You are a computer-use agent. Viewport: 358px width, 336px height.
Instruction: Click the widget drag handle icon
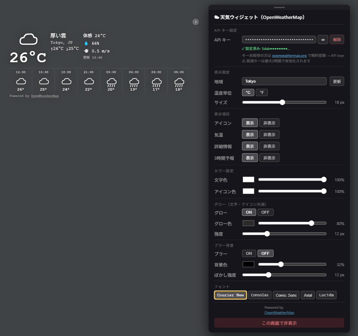(196, 22)
